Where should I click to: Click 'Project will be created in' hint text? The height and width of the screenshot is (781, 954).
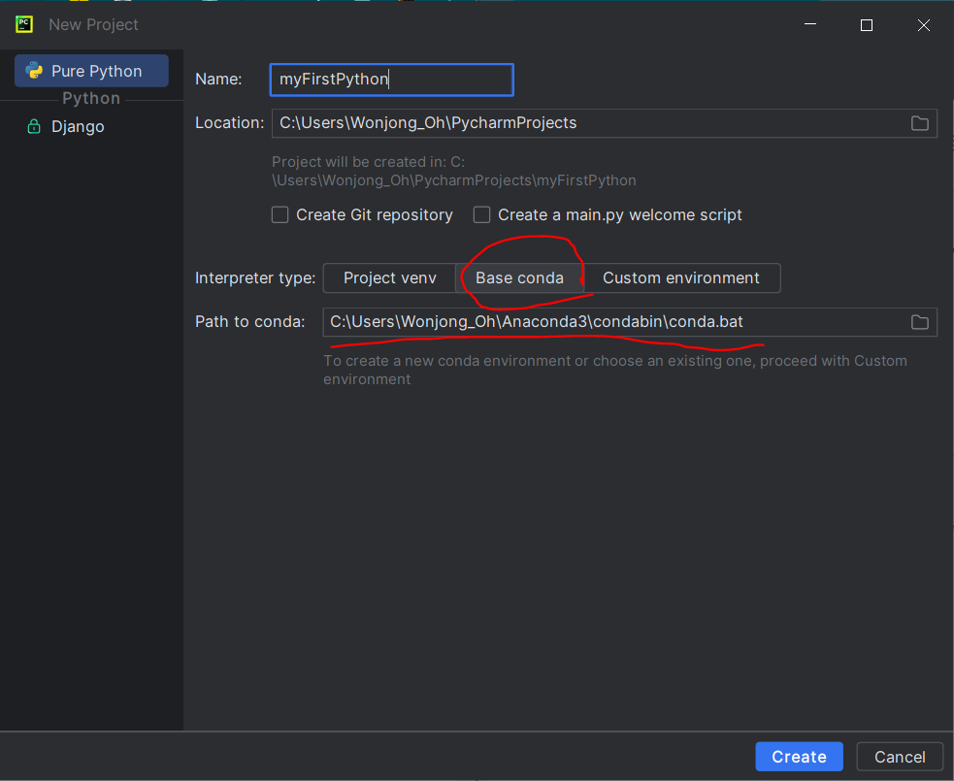tap(454, 171)
